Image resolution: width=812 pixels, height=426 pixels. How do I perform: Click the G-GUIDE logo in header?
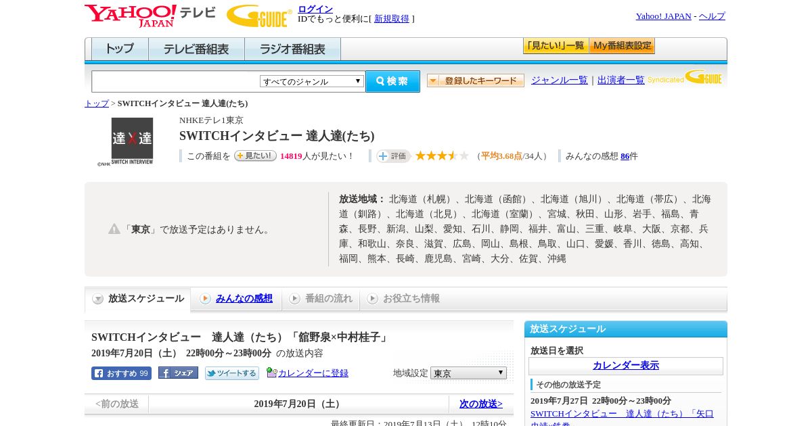tap(259, 16)
